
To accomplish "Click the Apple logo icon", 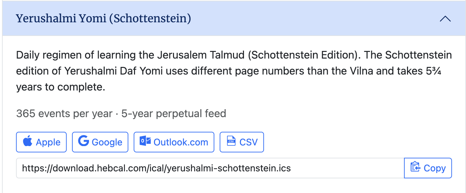I will pos(28,141).
